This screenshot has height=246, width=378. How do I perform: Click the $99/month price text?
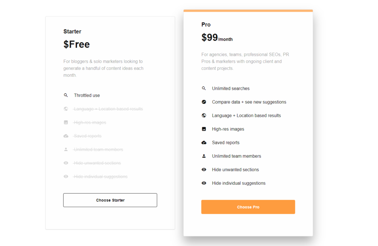(x=217, y=38)
